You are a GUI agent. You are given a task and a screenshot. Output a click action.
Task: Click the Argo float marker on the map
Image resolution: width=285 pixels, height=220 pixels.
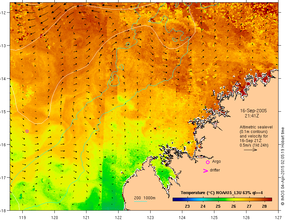point(27,131)
